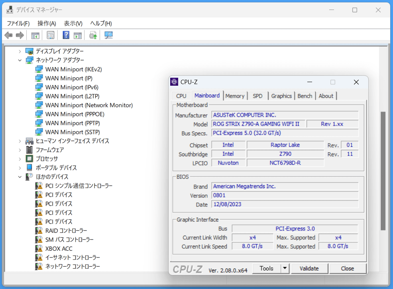Scan for hardware changes monitor icon
393x289 pixels.
[x=108, y=35]
